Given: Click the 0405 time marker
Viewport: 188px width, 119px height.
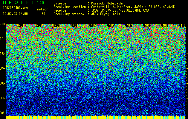Looking at the screenshot, I should [92, 26].
